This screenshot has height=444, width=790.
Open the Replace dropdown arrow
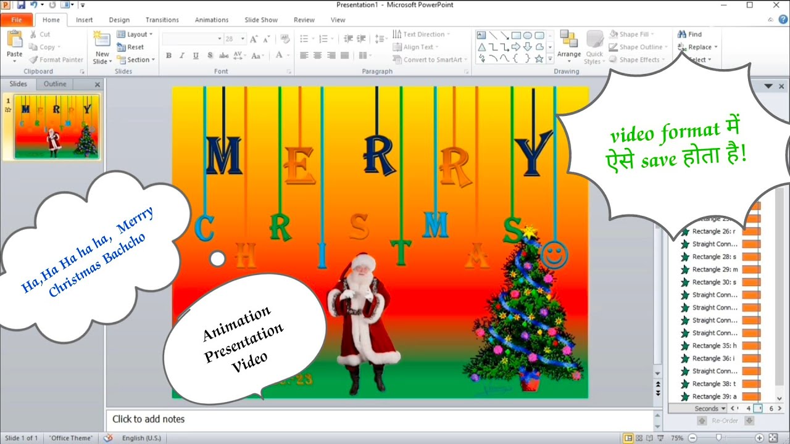click(716, 47)
